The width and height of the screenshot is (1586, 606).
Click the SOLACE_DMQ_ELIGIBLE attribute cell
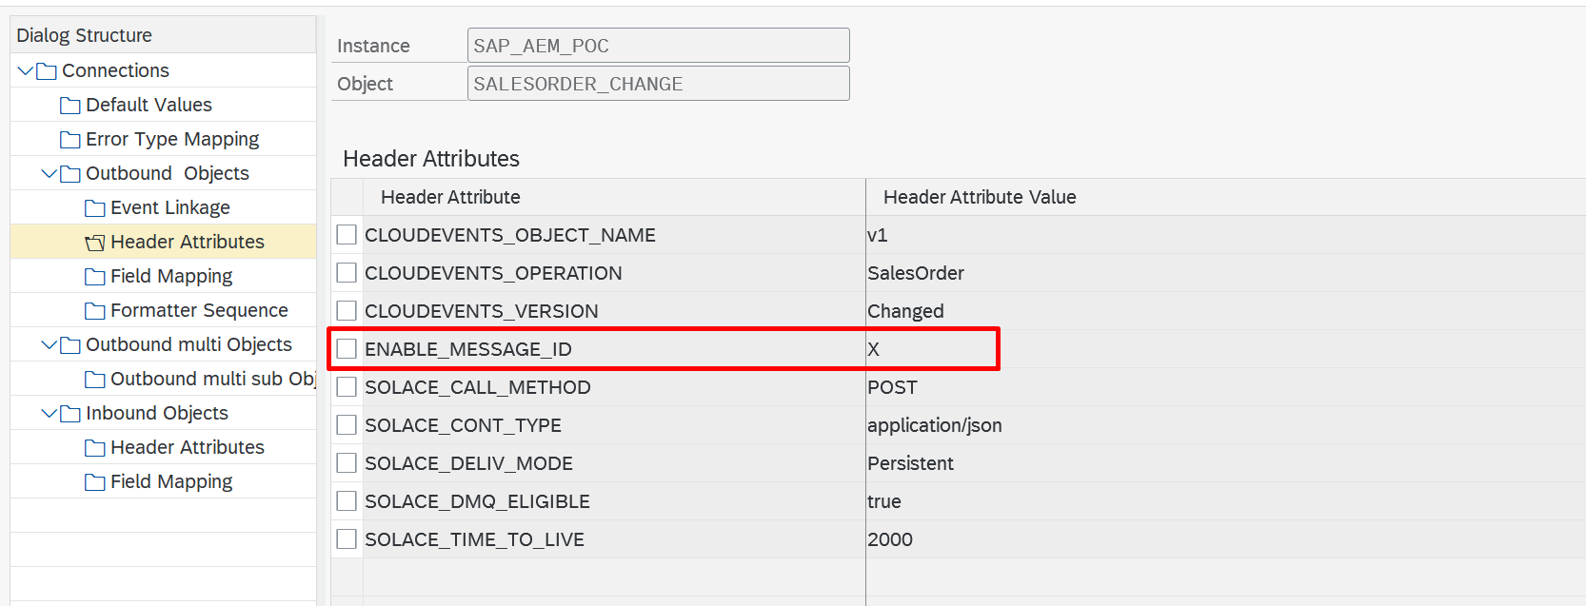614,501
